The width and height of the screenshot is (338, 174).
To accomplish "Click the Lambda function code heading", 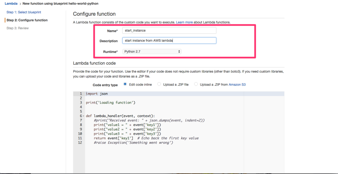I will pos(94,63).
